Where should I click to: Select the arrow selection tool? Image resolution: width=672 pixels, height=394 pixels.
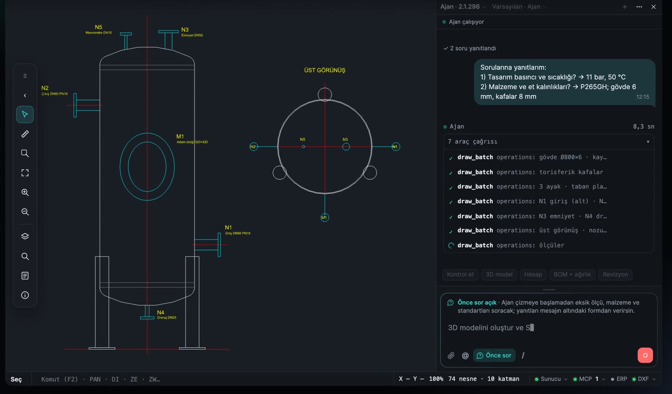25,114
